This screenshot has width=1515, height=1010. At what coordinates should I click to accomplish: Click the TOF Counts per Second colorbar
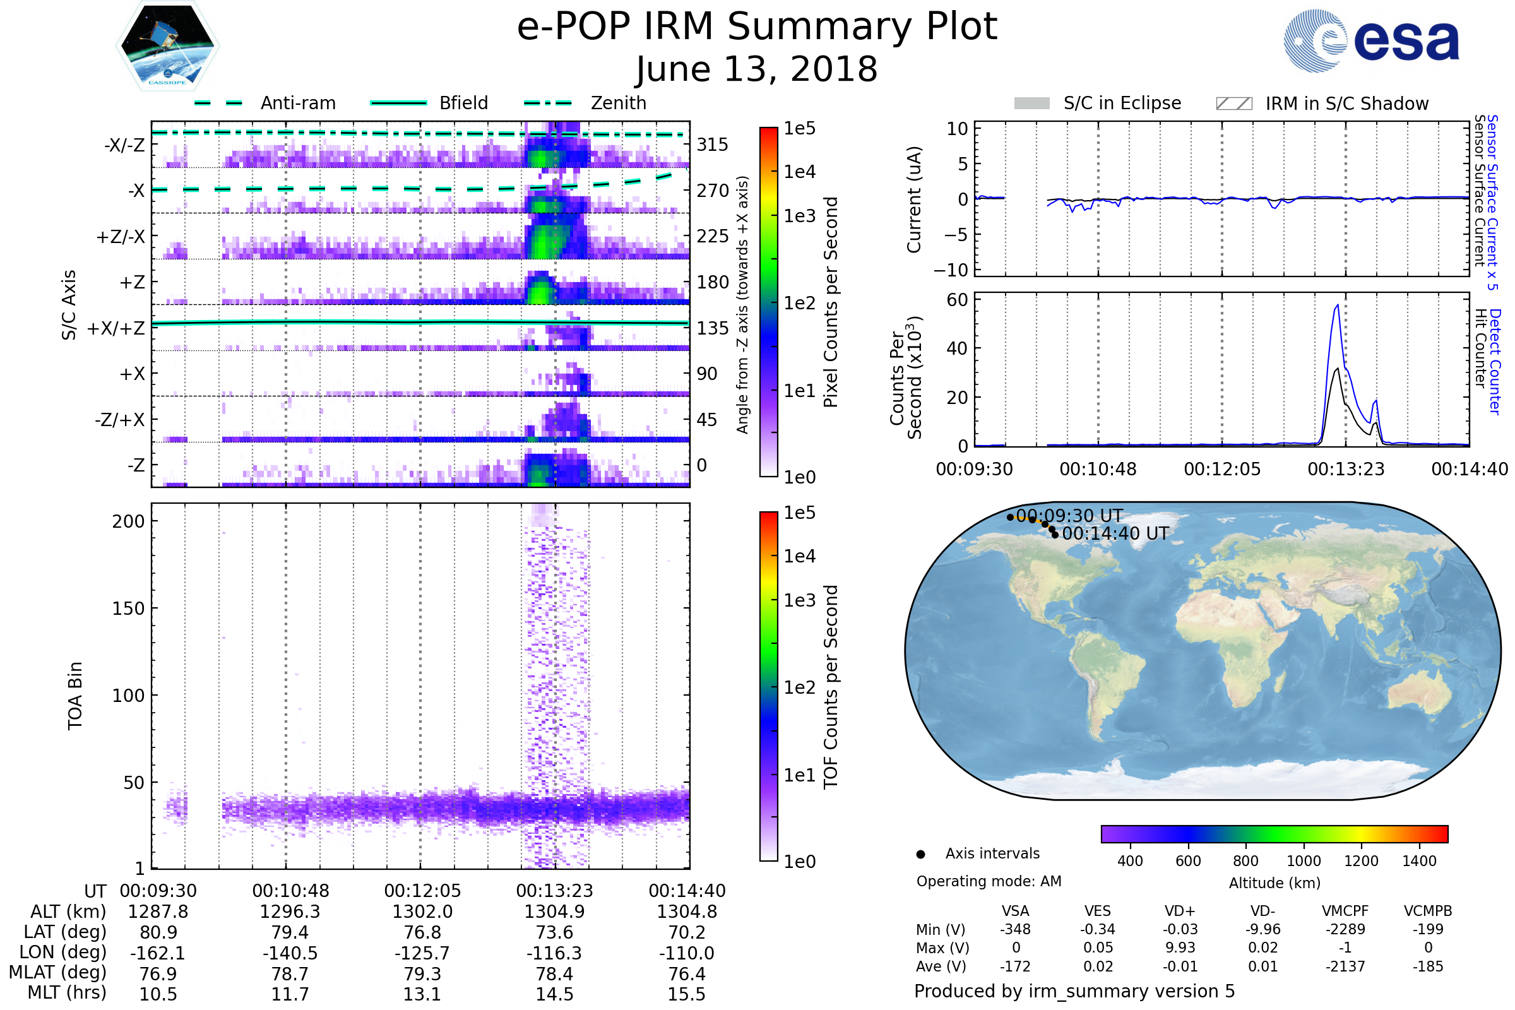768,686
